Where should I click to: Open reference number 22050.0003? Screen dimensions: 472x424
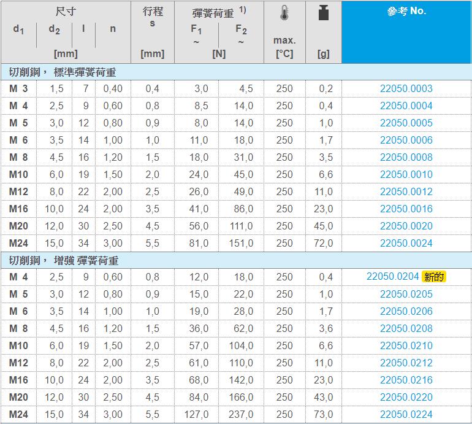(x=406, y=88)
